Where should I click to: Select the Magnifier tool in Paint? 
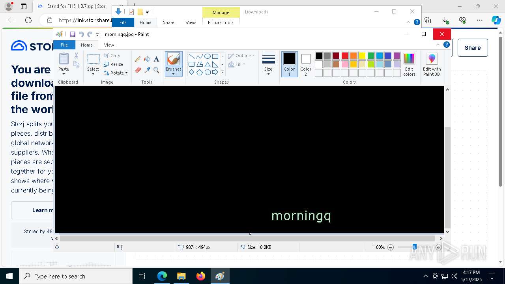coord(156,70)
